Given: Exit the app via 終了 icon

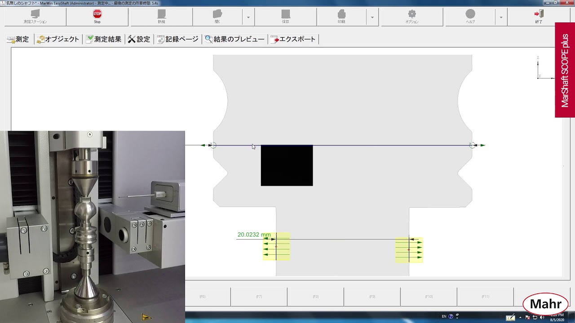Looking at the screenshot, I should pyautogui.click(x=539, y=14).
